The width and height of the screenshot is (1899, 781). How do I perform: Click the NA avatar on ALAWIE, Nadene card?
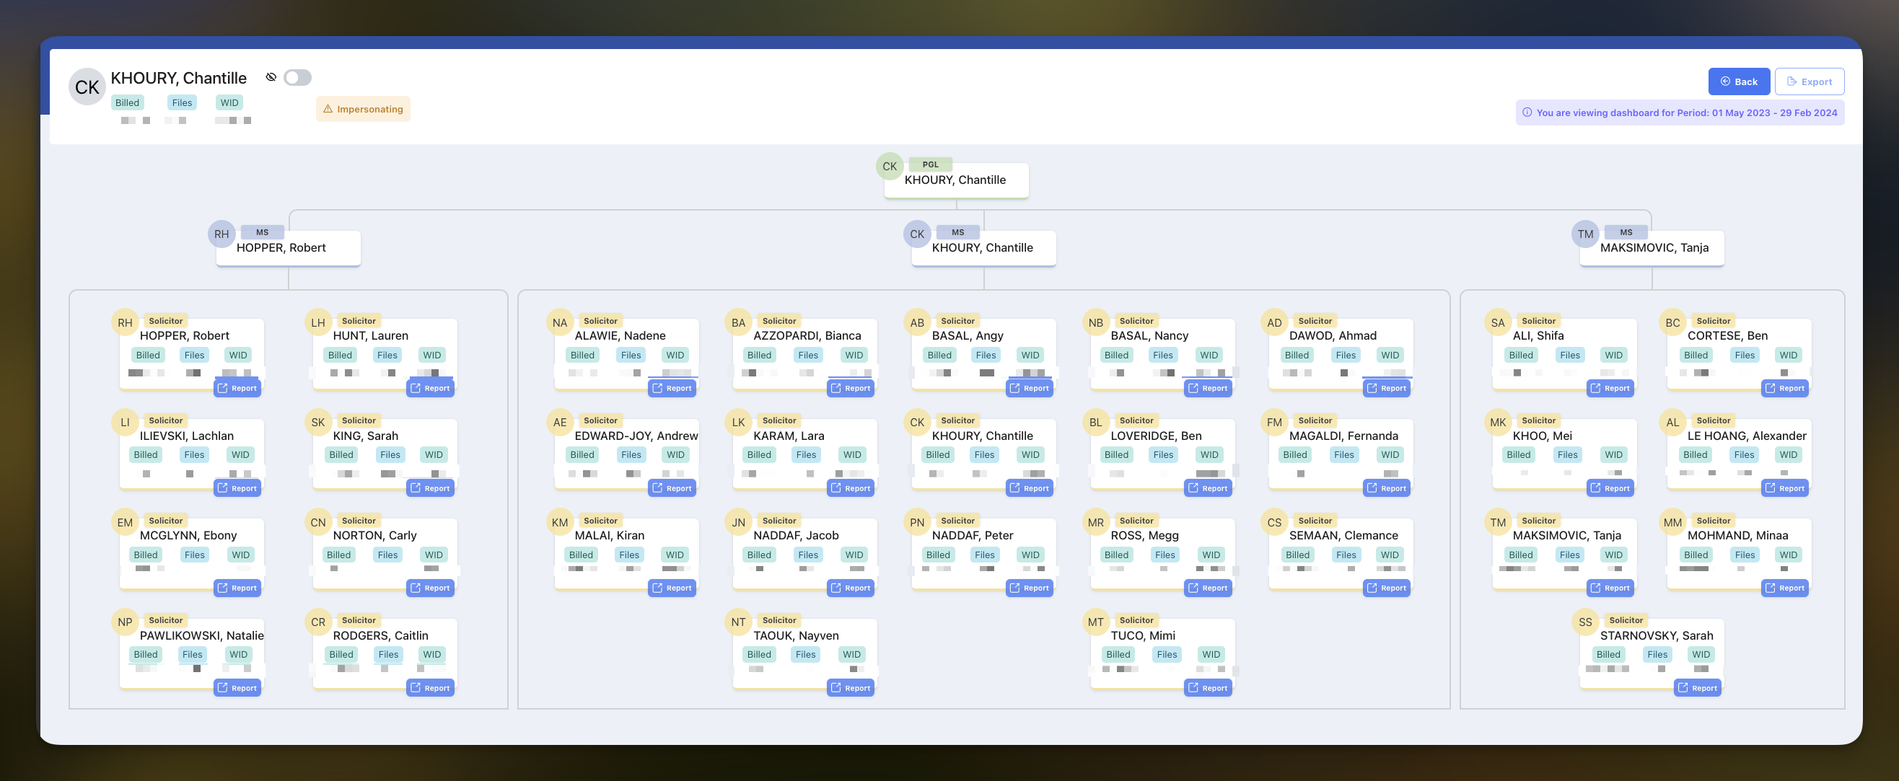[560, 323]
